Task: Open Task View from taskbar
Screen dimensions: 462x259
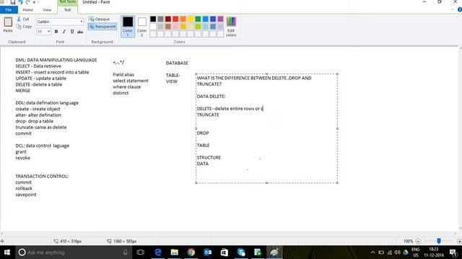Action: click(x=141, y=253)
